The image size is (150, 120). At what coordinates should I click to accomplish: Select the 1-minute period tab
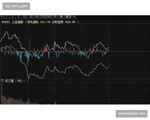click(x=6, y=17)
